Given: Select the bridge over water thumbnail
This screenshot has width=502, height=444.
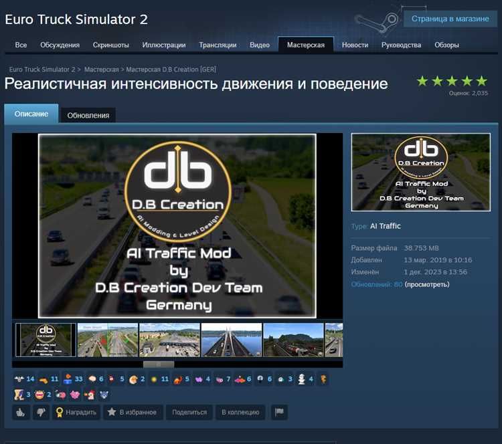Looking at the screenshot, I should (x=232, y=340).
